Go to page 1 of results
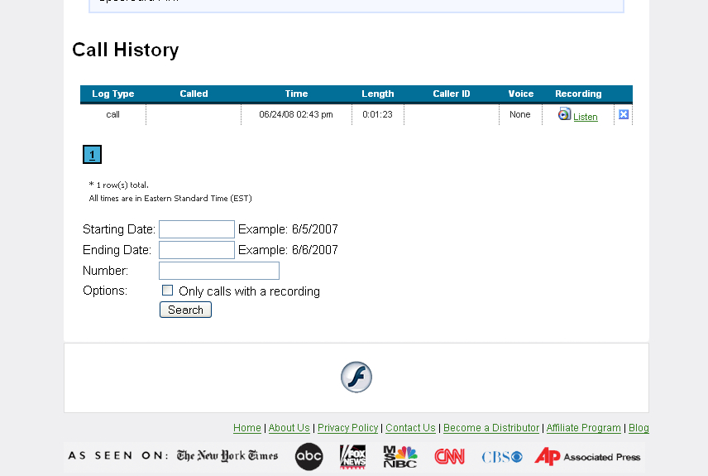 [x=93, y=155]
